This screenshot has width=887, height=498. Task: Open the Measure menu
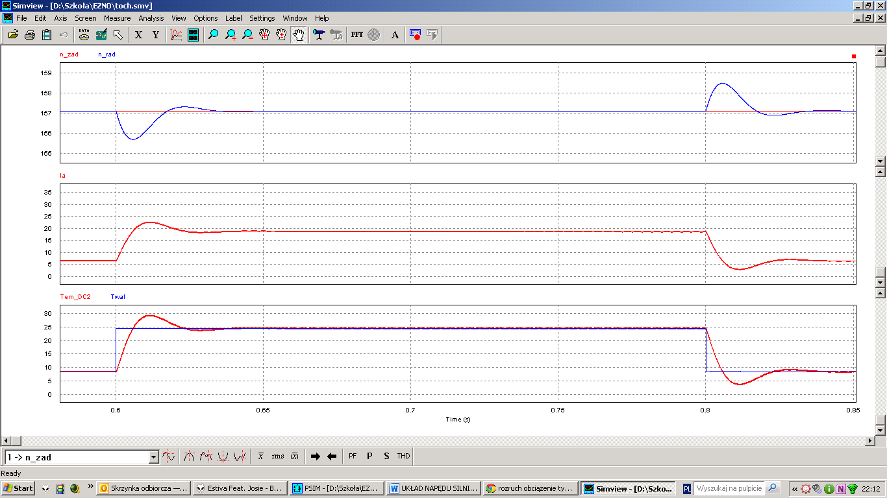pos(117,18)
